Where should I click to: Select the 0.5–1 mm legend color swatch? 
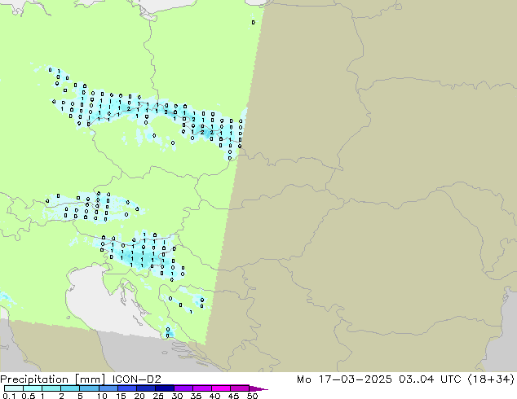click(x=33, y=388)
